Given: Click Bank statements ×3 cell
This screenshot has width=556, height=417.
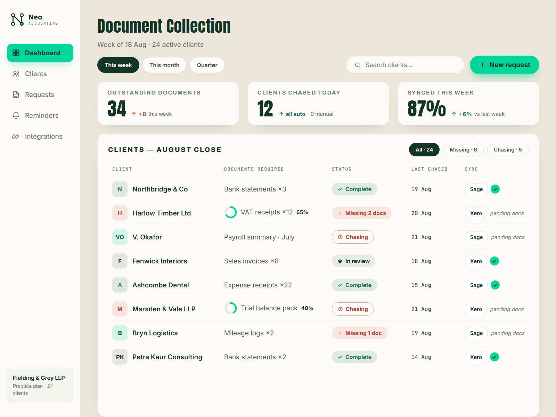Looking at the screenshot, I should click(x=255, y=189).
